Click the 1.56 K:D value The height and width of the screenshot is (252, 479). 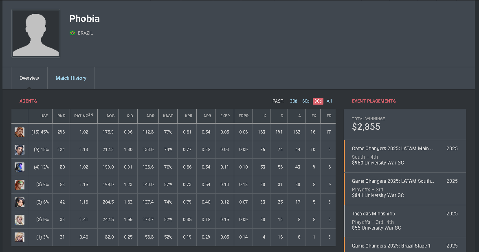[128, 219]
